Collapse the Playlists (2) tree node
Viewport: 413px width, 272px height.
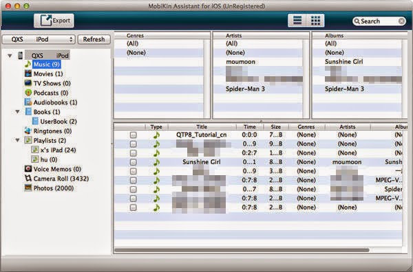point(17,140)
